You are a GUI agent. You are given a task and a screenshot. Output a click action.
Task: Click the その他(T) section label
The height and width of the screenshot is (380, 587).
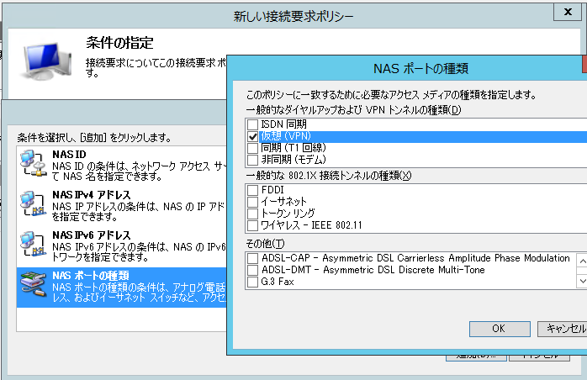point(265,244)
